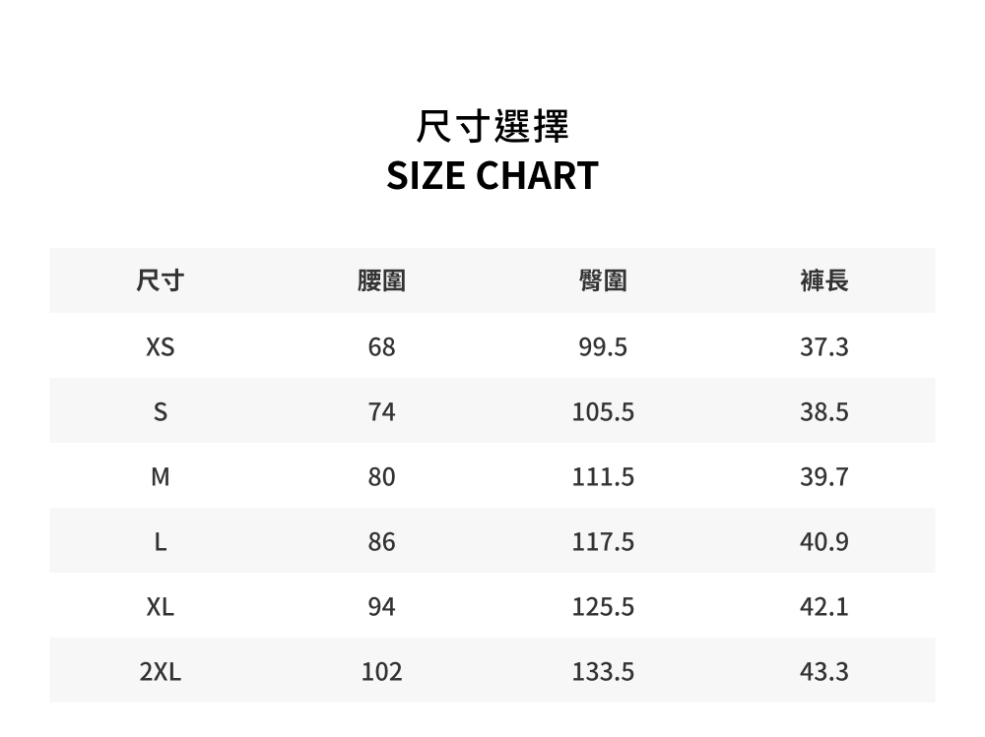Select the 褲長 column header
The height and width of the screenshot is (737, 985).
(x=824, y=280)
